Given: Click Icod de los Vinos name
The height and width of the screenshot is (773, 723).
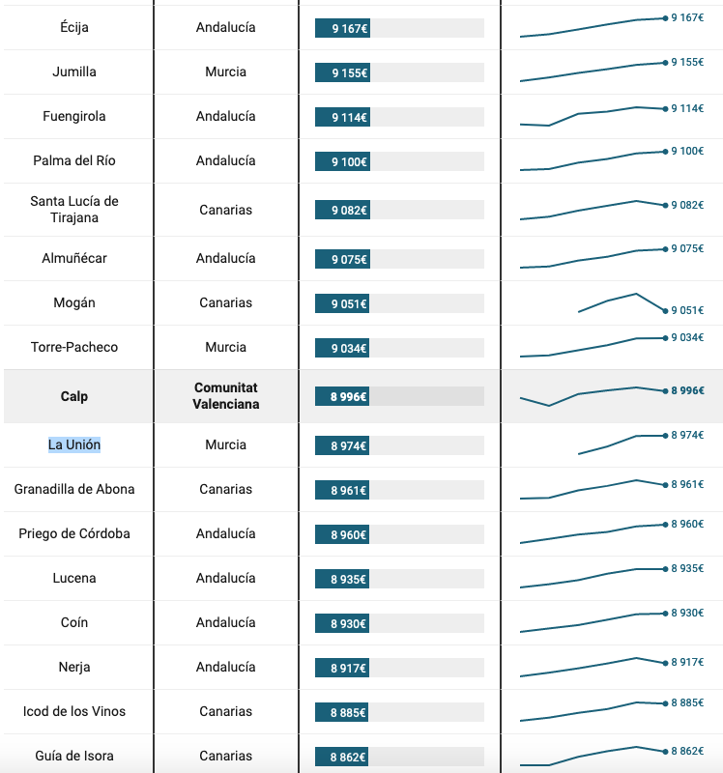Looking at the screenshot, I should 74,712.
